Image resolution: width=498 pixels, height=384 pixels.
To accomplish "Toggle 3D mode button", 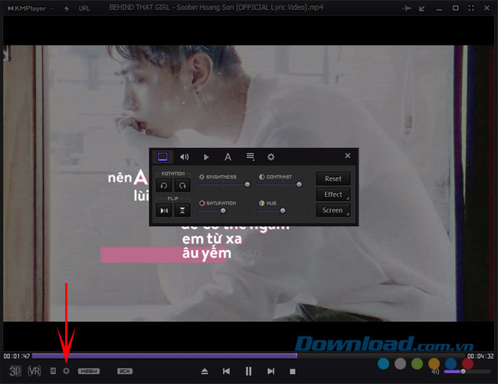I will tap(15, 371).
